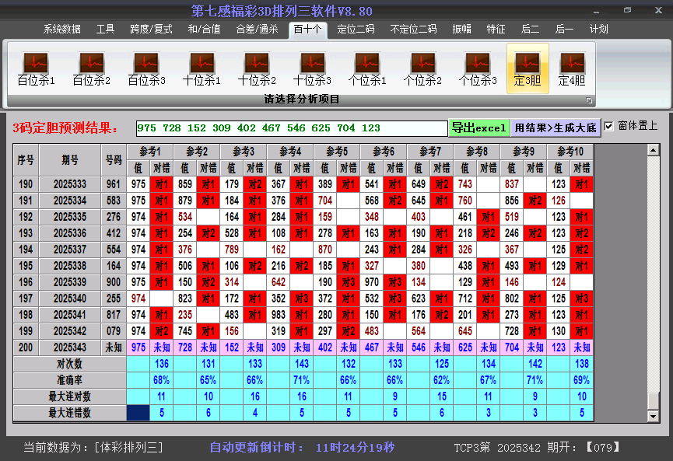The width and height of the screenshot is (673, 461).
Task: Click the table scrollbar down arrow
Action: click(x=654, y=416)
